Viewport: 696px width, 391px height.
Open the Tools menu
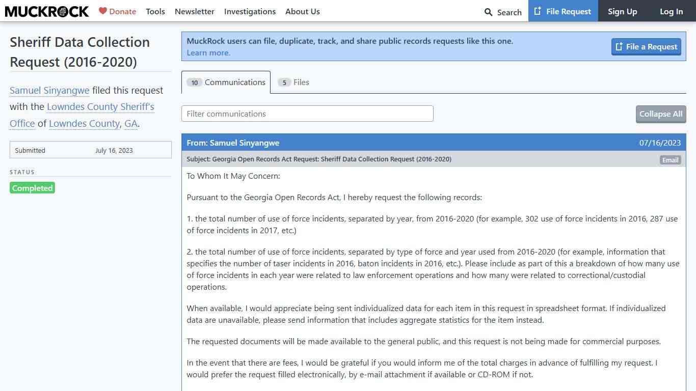pyautogui.click(x=155, y=11)
